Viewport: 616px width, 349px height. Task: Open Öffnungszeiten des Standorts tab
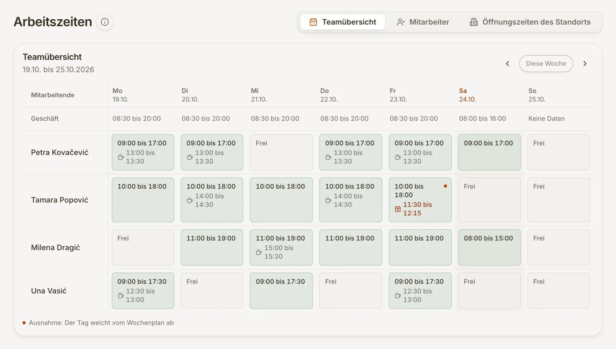click(x=530, y=22)
